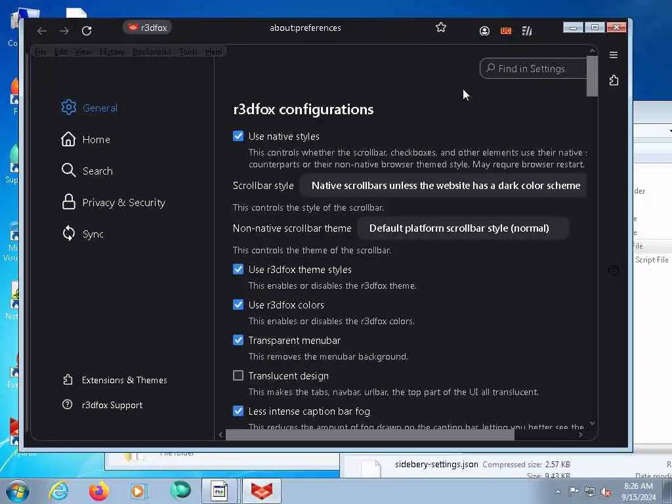Open the Edit menu
672x504 pixels.
point(60,52)
